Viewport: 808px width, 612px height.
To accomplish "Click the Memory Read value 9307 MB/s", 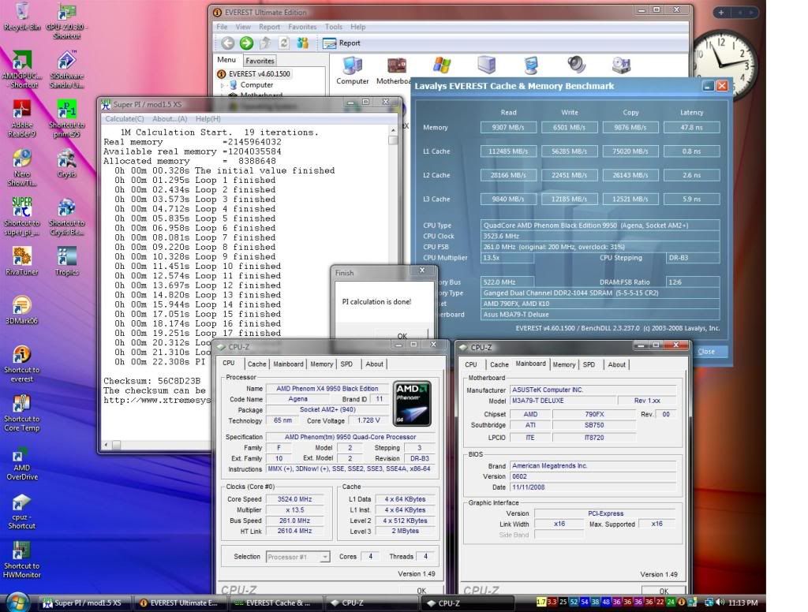I will tap(508, 127).
